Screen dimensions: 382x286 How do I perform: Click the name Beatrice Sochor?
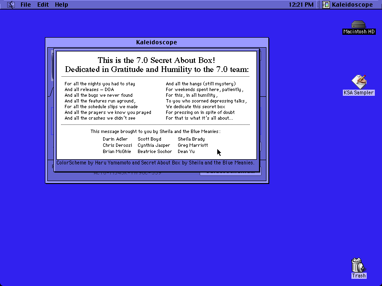[155, 152]
